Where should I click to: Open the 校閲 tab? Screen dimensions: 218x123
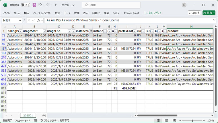pyautogui.click(x=77, y=13)
